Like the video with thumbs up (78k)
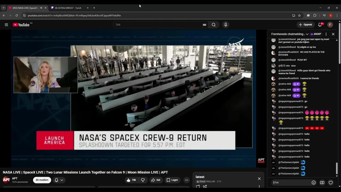Image resolution: width=341 pixels, height=192 pixels. 131,180
